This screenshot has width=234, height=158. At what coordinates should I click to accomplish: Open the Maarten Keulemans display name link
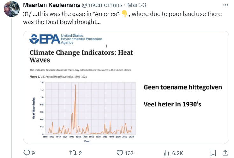48,5
